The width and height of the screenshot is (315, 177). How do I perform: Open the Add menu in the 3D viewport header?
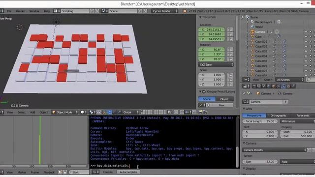tap(32, 112)
